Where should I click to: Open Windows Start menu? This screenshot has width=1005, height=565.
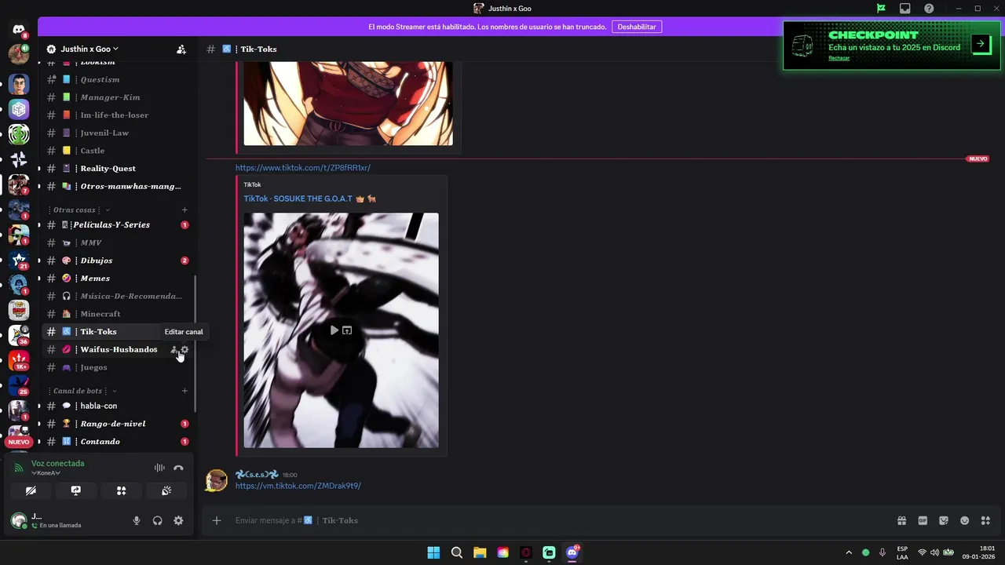[x=433, y=552]
